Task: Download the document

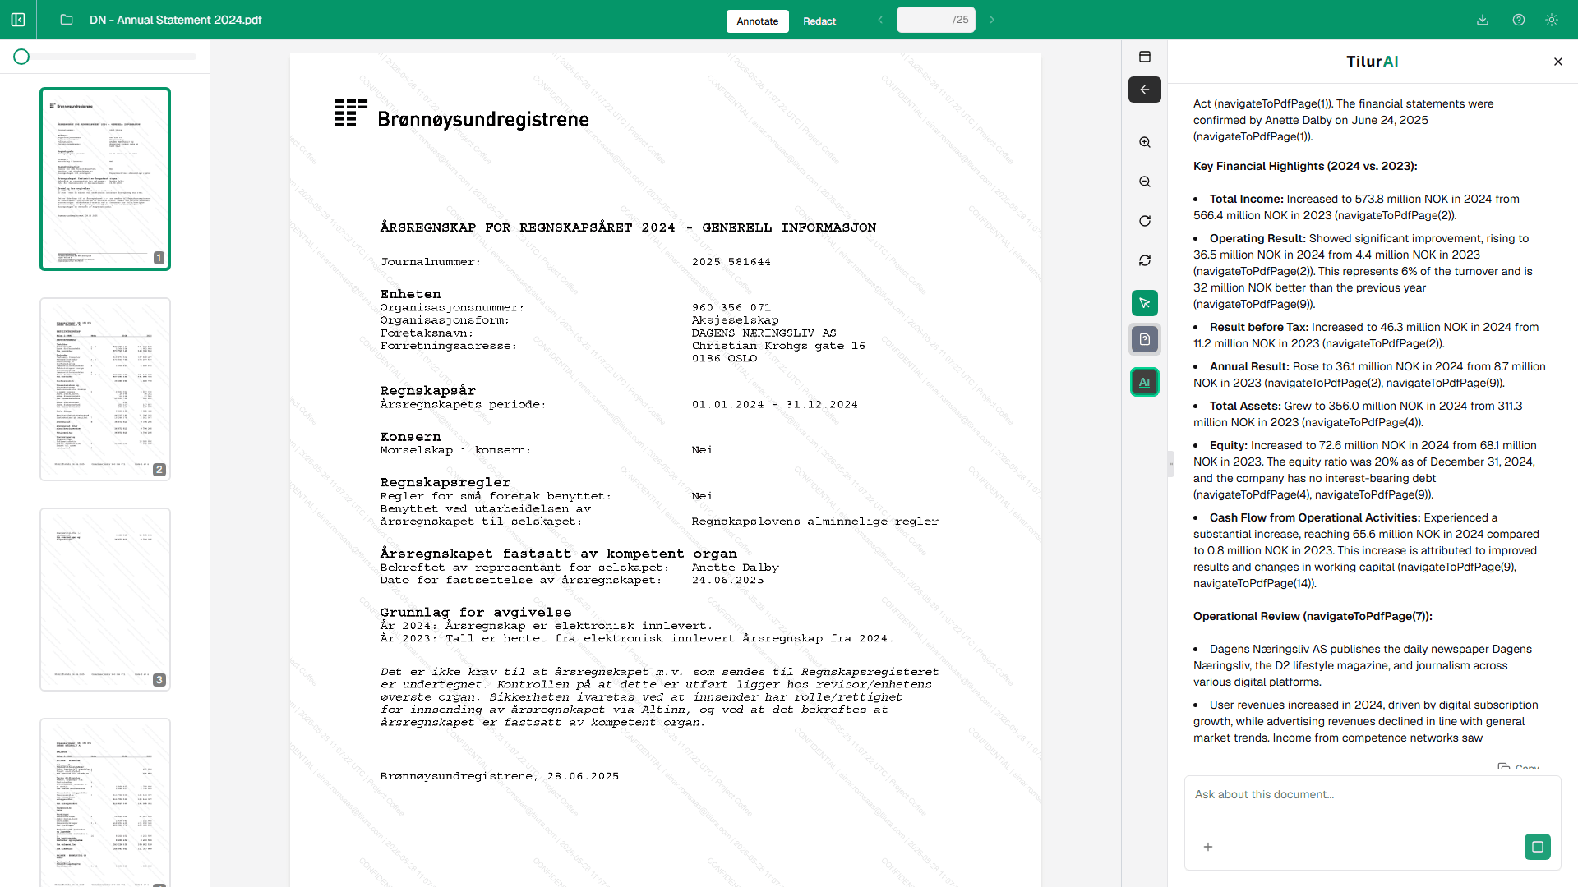Action: [1483, 20]
